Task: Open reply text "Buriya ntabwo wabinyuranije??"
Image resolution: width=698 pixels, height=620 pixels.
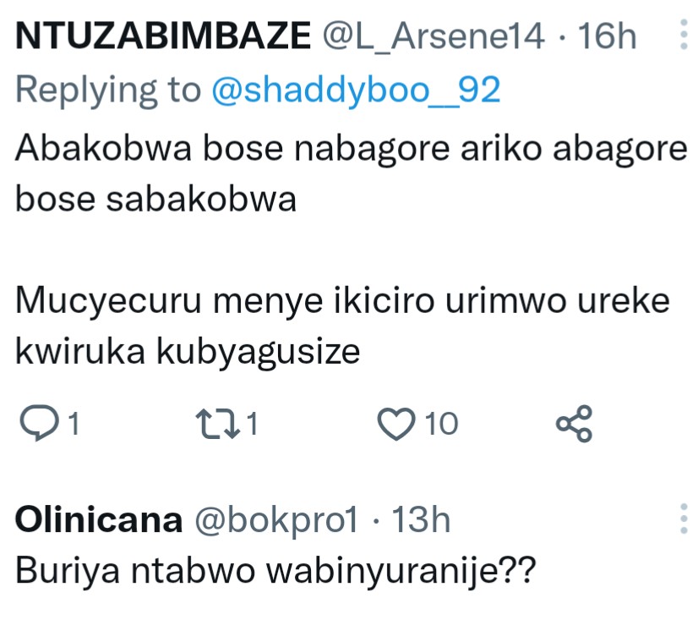Action: (x=275, y=571)
